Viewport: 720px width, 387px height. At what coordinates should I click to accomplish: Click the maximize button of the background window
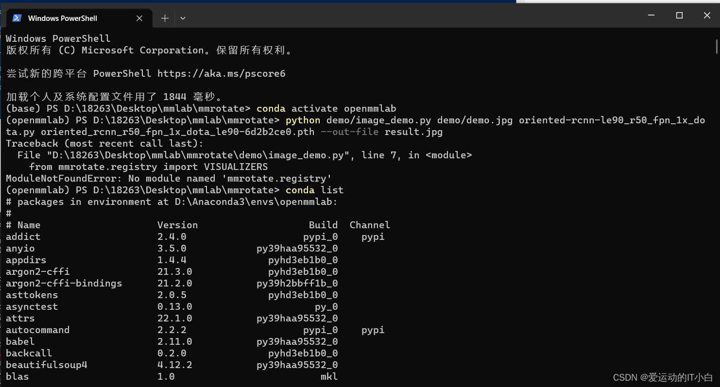pos(679,15)
